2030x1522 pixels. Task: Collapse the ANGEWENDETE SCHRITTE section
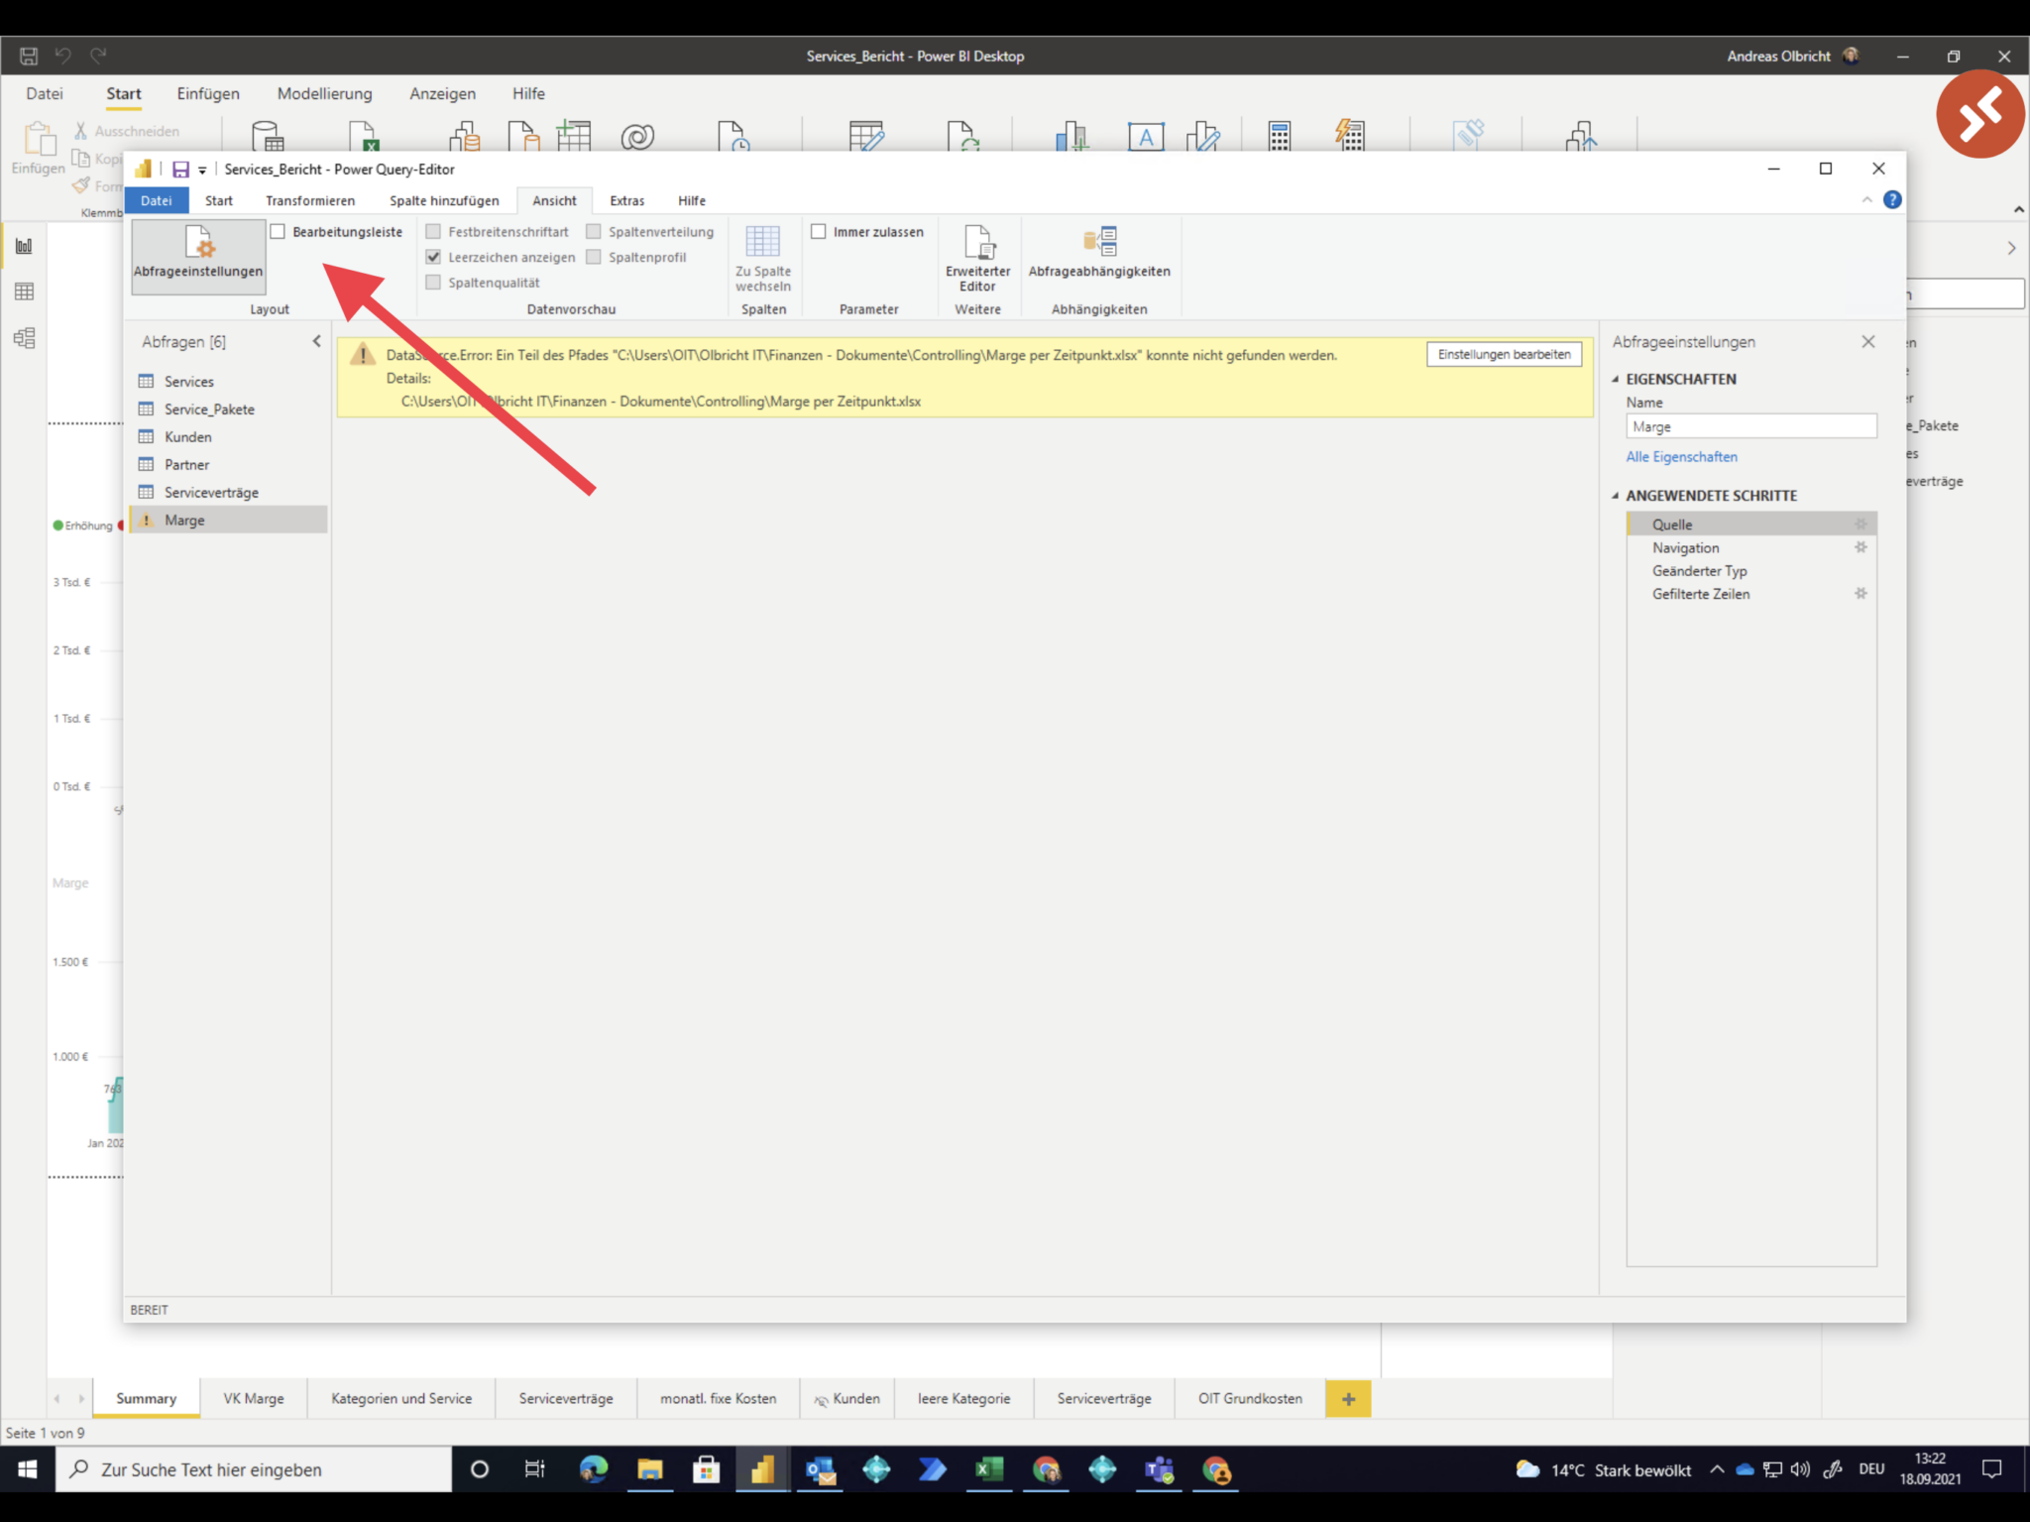[1616, 495]
